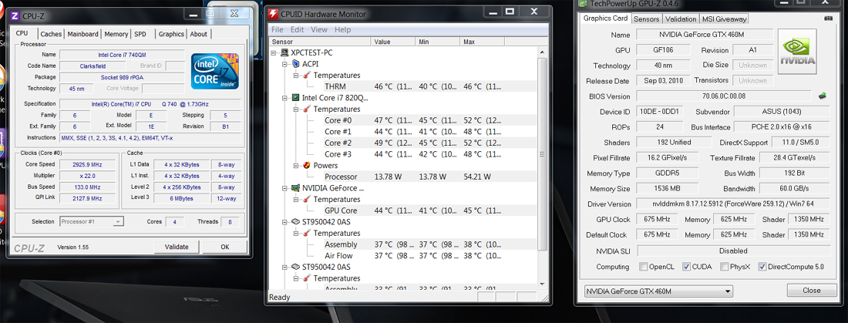
Task: Click the first ST950042 0AS drive icon
Action: (295, 222)
